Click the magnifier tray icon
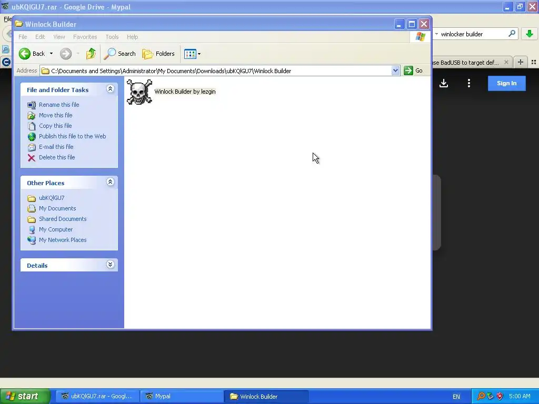The image size is (539, 404). click(481, 396)
